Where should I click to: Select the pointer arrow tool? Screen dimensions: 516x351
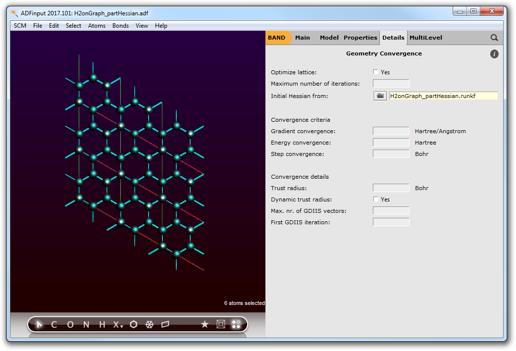pyautogui.click(x=39, y=325)
